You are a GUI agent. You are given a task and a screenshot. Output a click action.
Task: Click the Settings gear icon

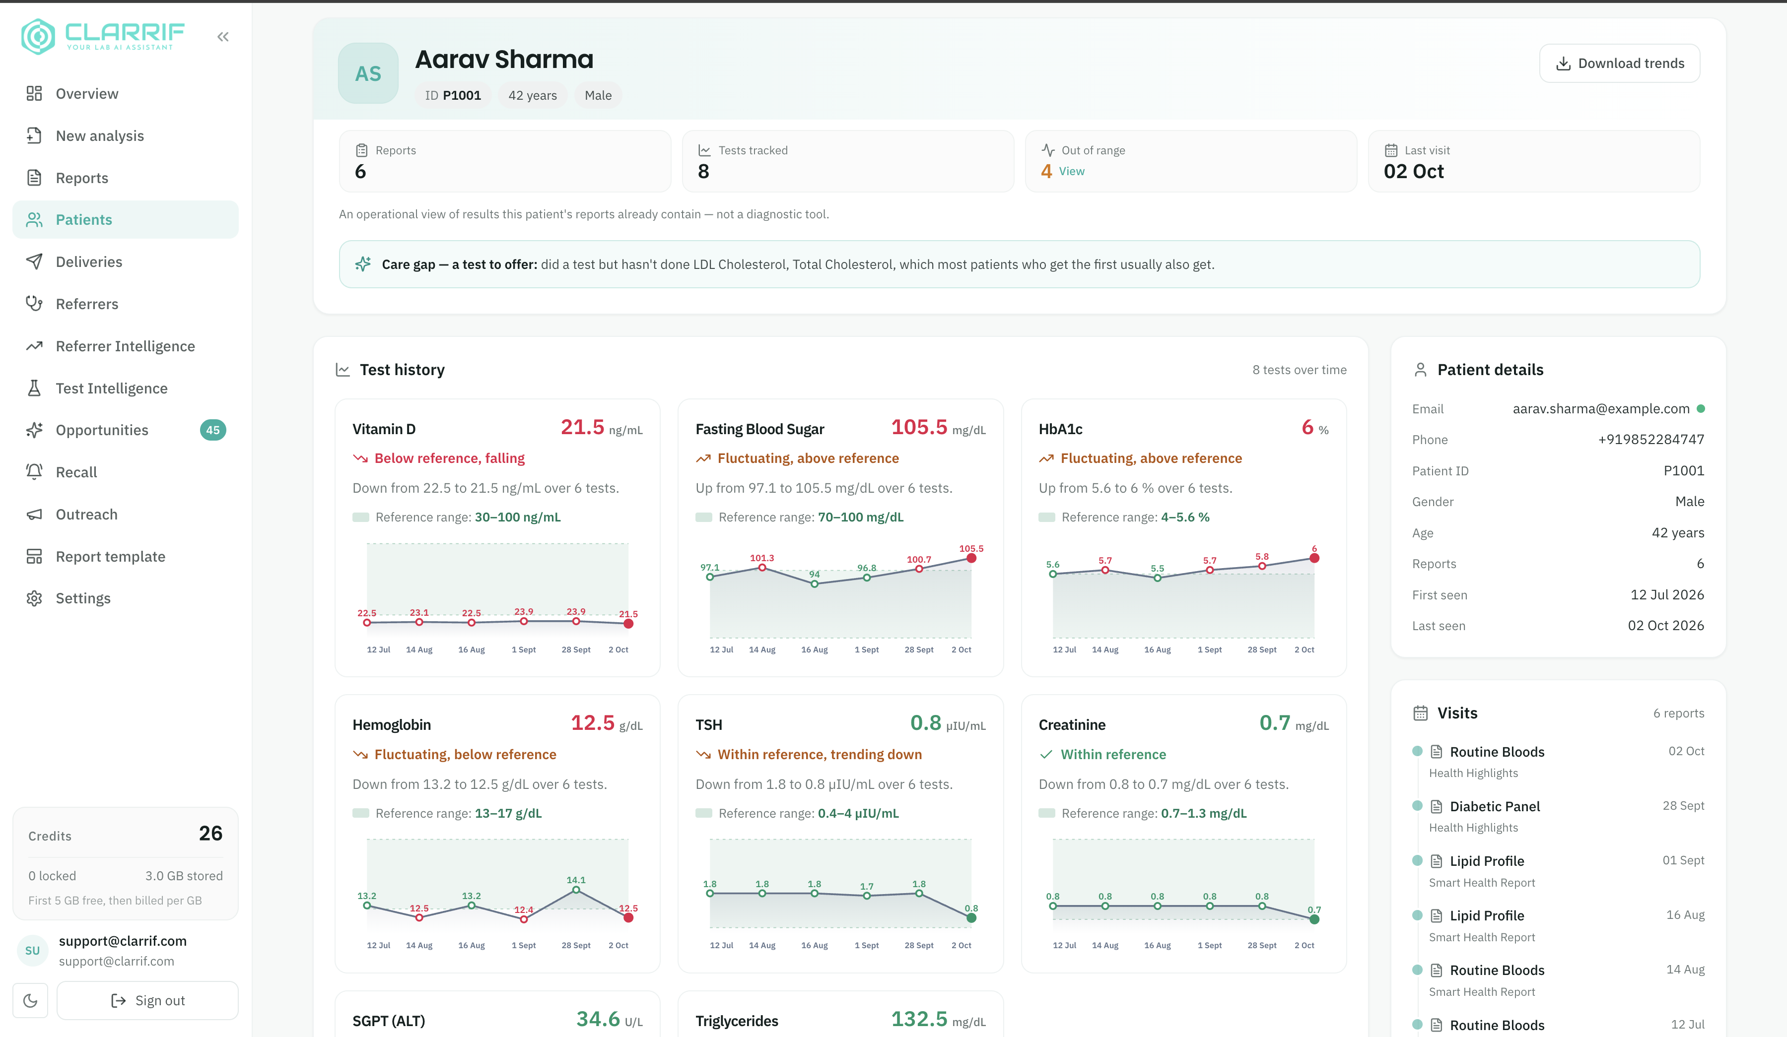(34, 598)
